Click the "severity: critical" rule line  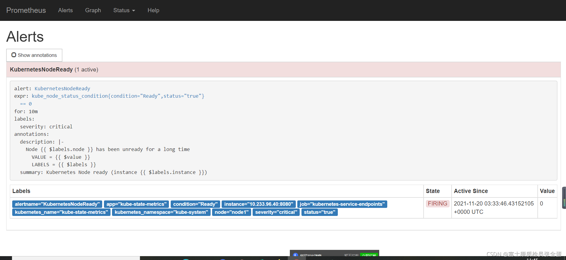coord(46,127)
